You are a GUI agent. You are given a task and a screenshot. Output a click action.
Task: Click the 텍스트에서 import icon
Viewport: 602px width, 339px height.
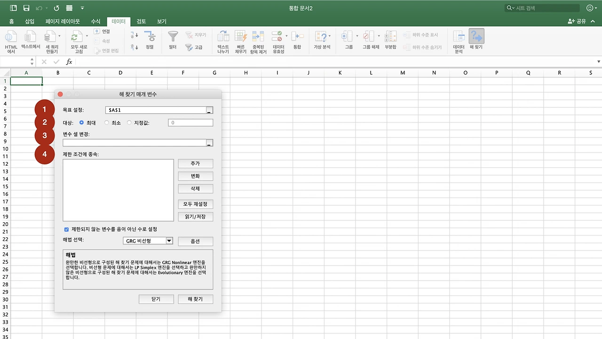[31, 37]
